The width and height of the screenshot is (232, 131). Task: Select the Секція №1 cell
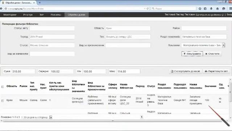tap(180, 100)
